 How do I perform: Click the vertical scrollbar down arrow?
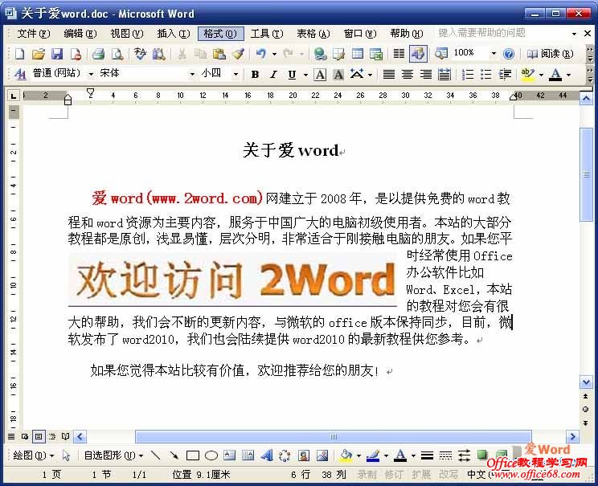[585, 382]
